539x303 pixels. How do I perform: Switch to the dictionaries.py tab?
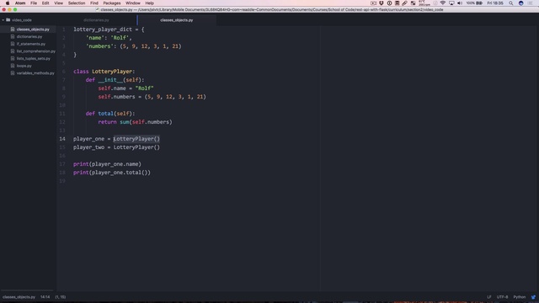click(96, 20)
